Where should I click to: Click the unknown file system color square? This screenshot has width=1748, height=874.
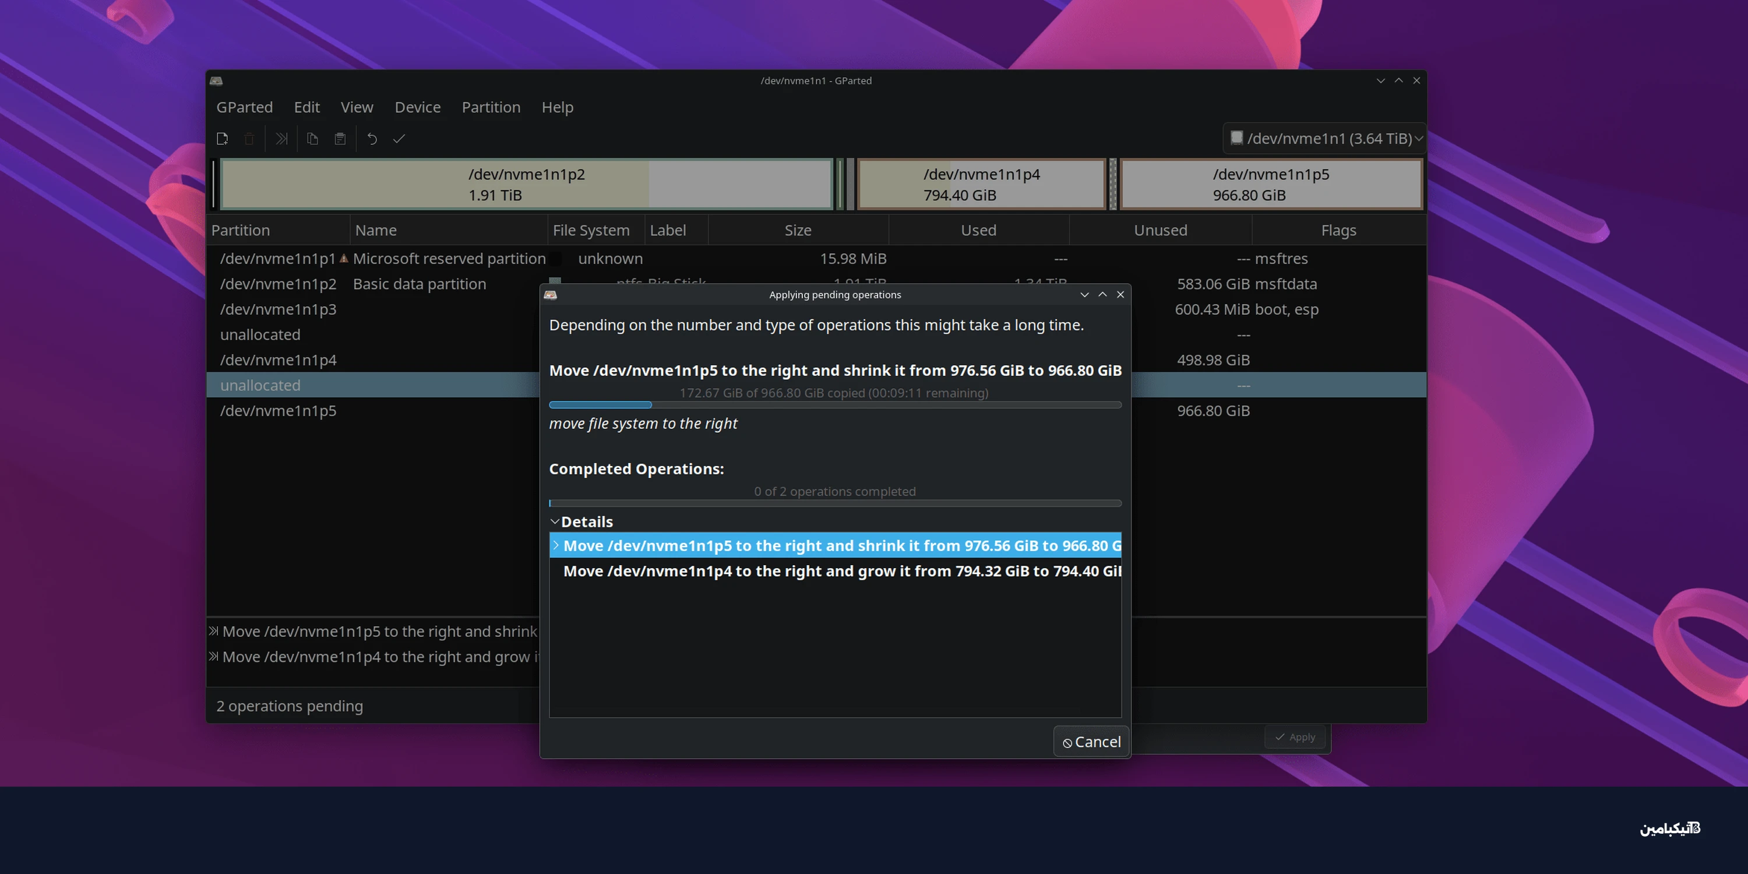(555, 259)
